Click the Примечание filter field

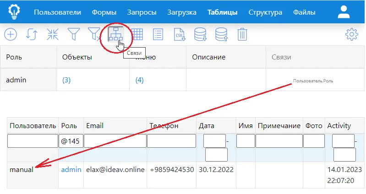[x=279, y=141]
